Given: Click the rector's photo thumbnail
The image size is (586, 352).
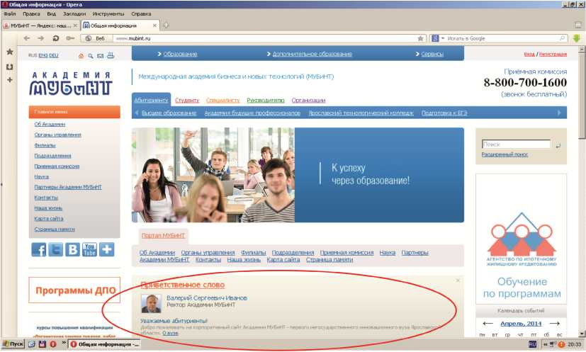Looking at the screenshot, I should [x=152, y=303].
